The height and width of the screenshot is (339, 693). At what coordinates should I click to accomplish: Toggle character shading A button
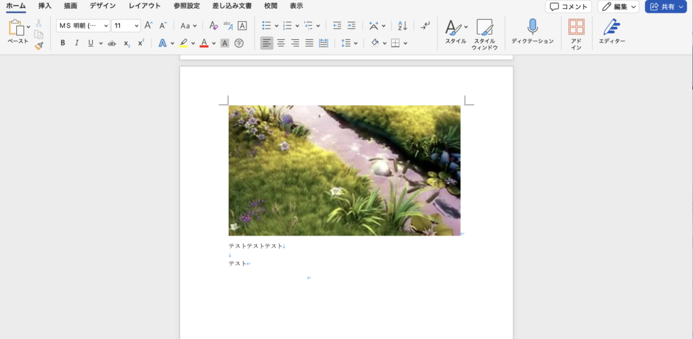pos(225,43)
